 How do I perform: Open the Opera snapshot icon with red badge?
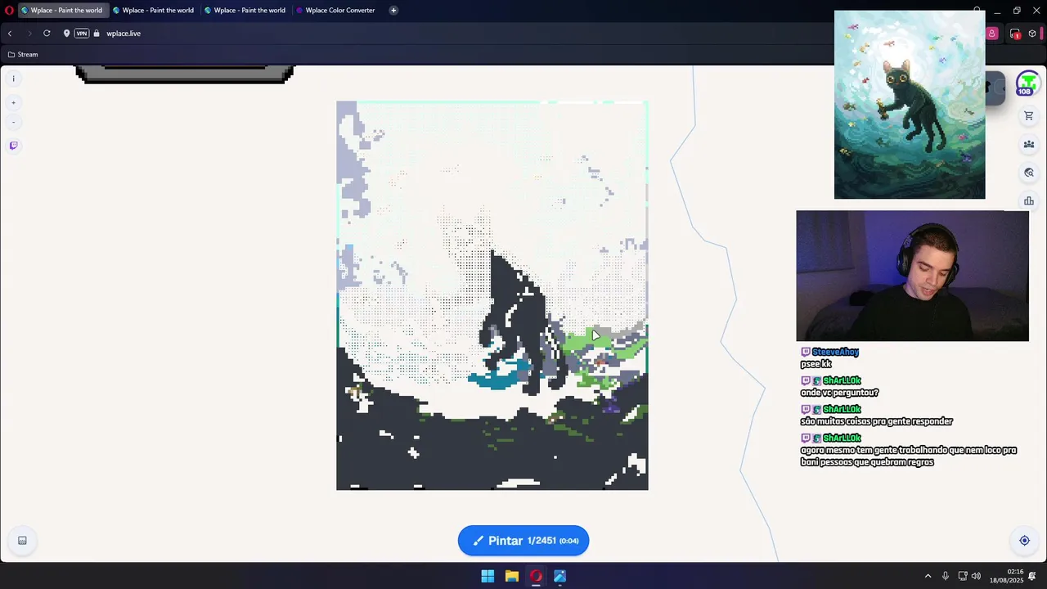[x=1015, y=34]
